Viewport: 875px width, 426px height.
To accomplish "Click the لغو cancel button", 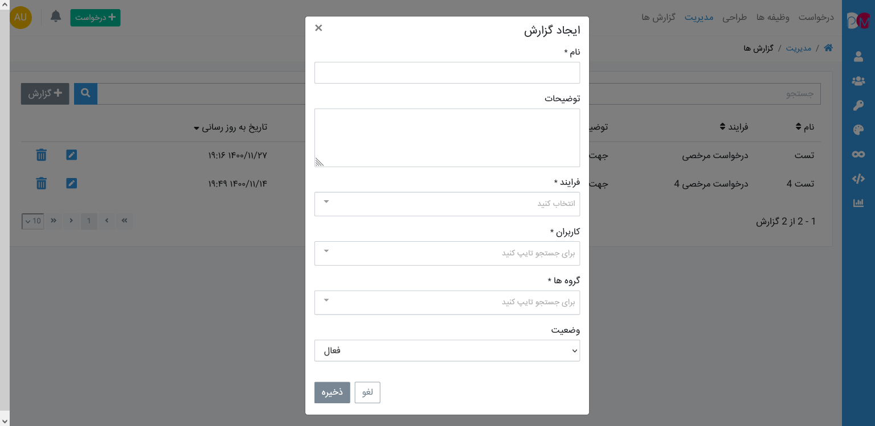I will (367, 392).
